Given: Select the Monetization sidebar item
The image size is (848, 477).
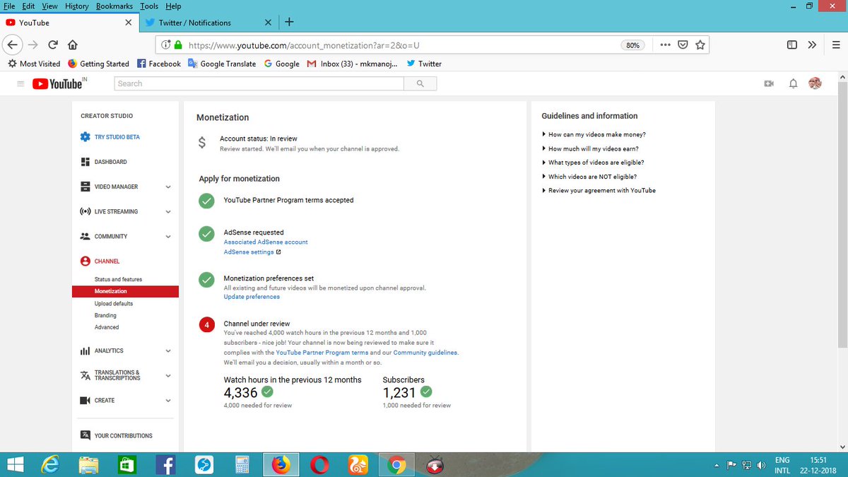Looking at the screenshot, I should coord(125,291).
